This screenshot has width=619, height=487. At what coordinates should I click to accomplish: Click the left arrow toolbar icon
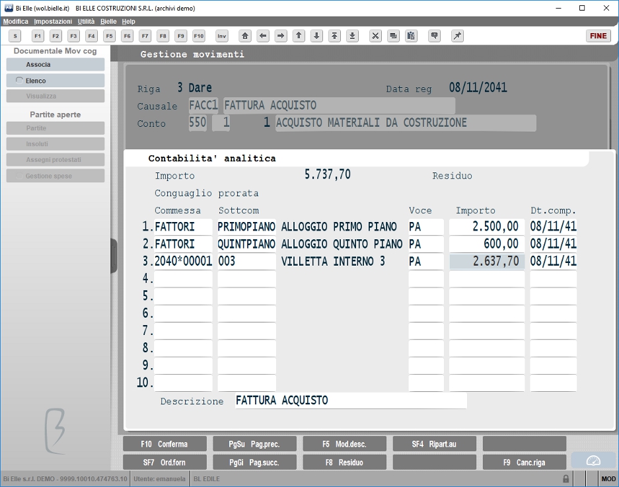coord(263,36)
